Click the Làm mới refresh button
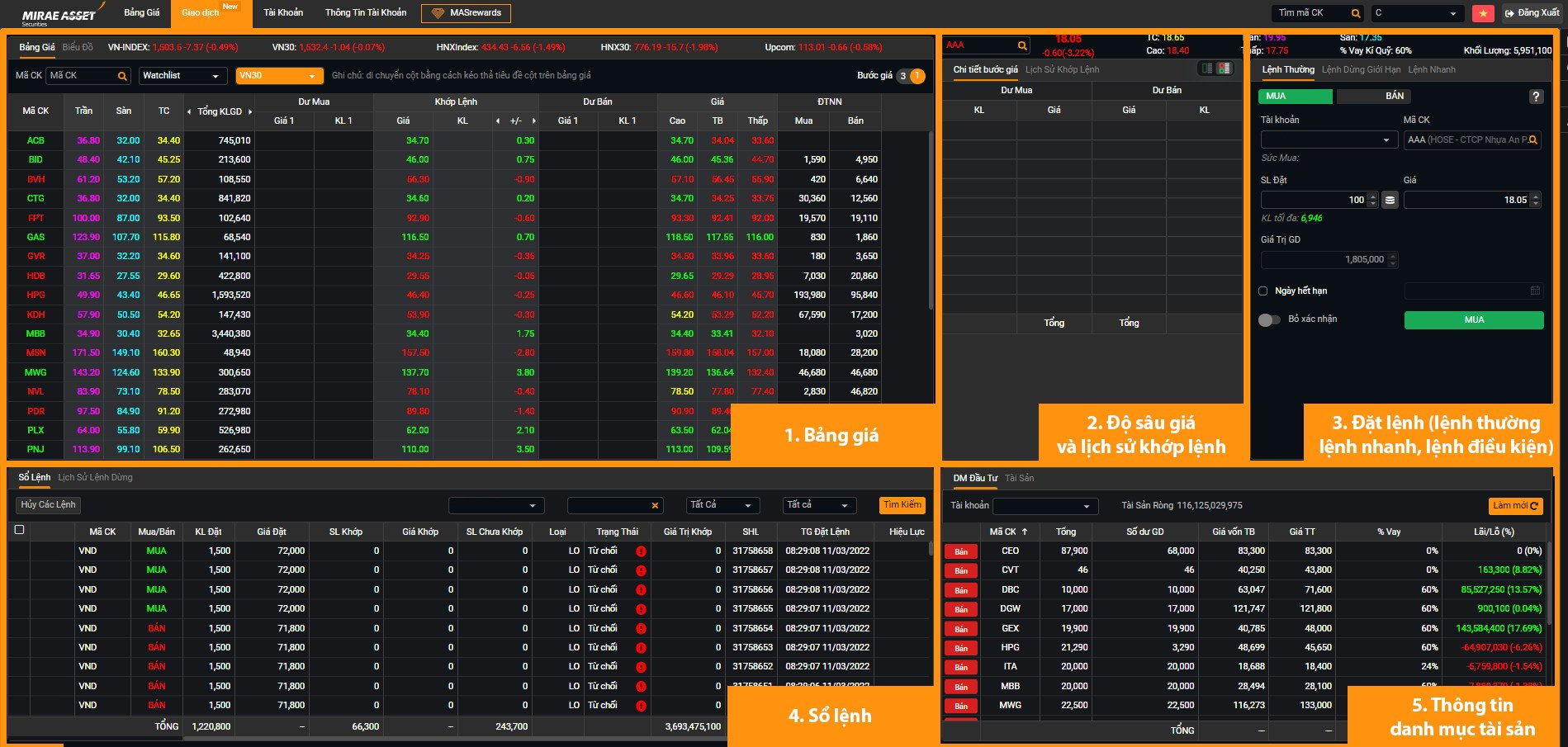This screenshot has height=747, width=1568. tap(1515, 505)
